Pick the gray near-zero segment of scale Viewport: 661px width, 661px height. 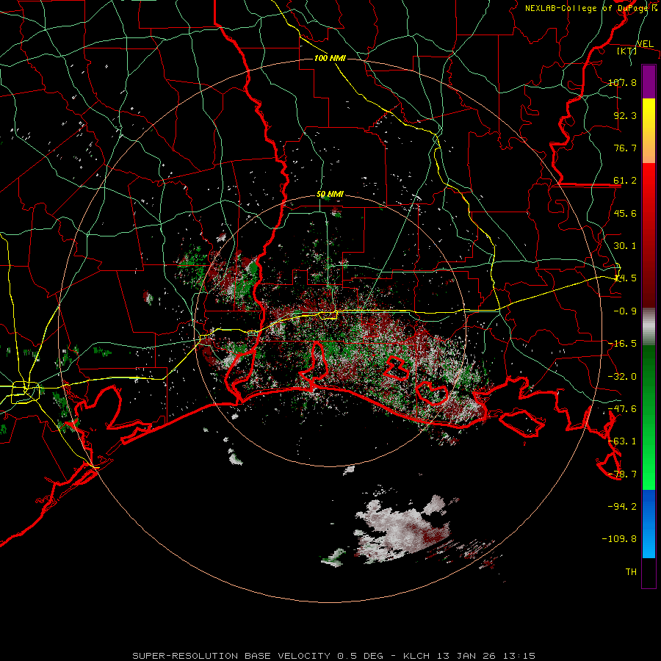649,327
